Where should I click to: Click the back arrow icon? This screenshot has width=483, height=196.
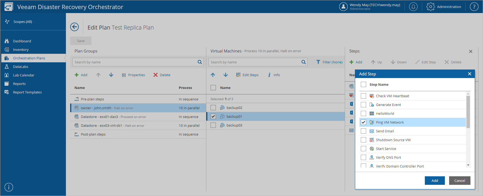click(x=74, y=27)
